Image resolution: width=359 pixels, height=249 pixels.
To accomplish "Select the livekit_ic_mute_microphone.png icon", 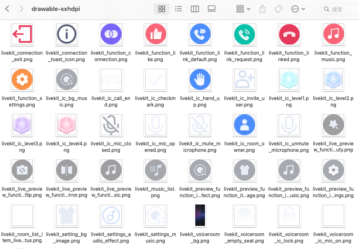I will [200, 125].
